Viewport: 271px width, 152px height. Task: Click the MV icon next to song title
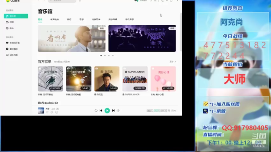tap(57, 109)
